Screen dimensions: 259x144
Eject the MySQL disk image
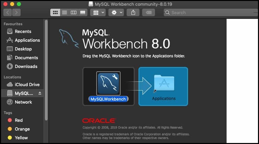pos(40,93)
